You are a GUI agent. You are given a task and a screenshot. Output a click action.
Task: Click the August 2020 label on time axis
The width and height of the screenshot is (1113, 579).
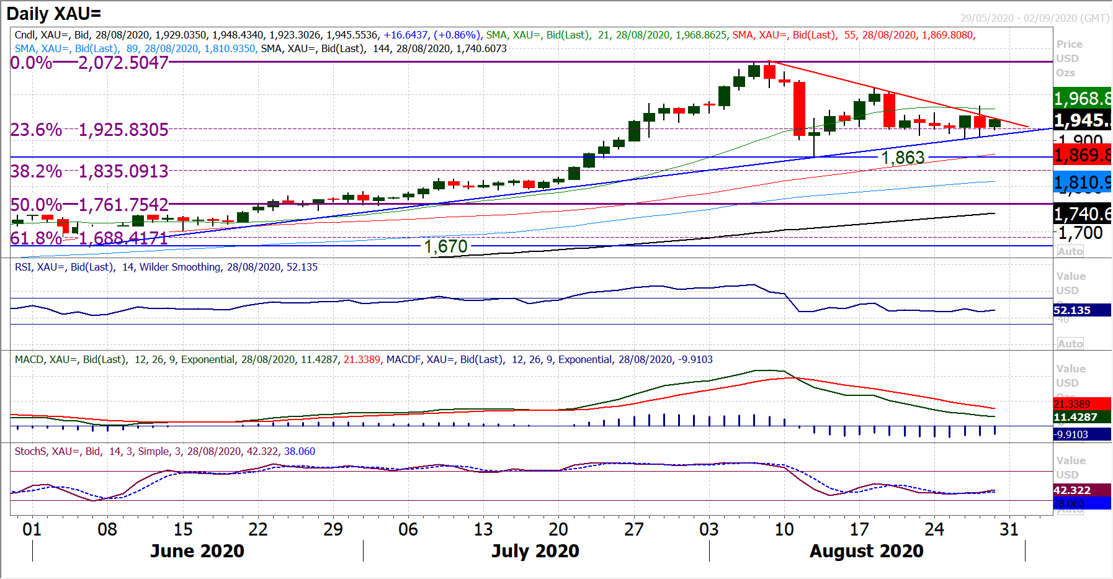tap(866, 551)
